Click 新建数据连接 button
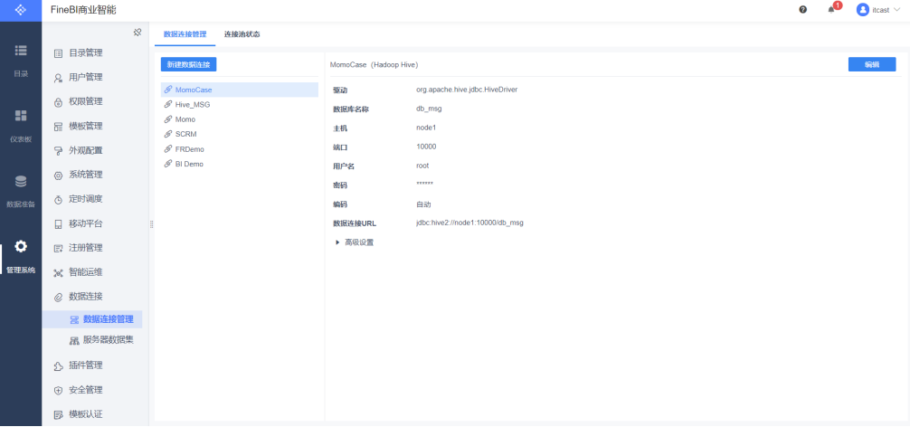 tap(189, 64)
